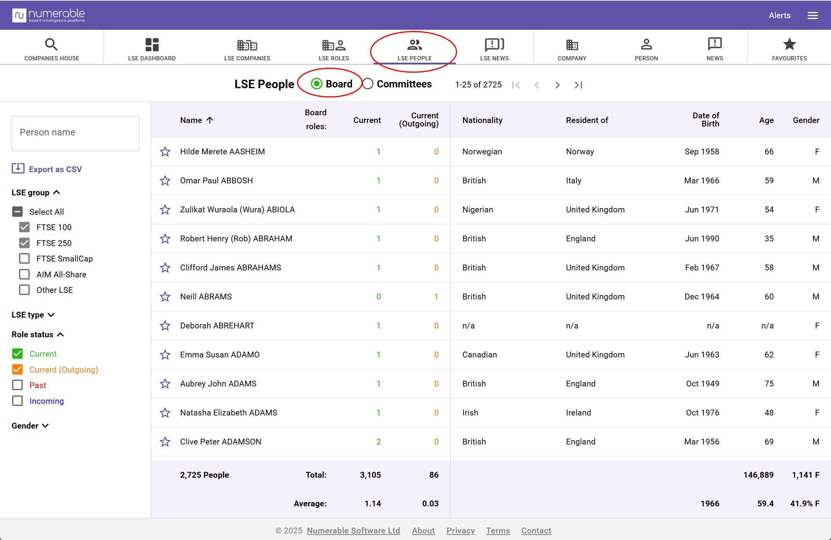Open the Numerable Software Ltd link
The height and width of the screenshot is (540, 831).
click(x=353, y=530)
